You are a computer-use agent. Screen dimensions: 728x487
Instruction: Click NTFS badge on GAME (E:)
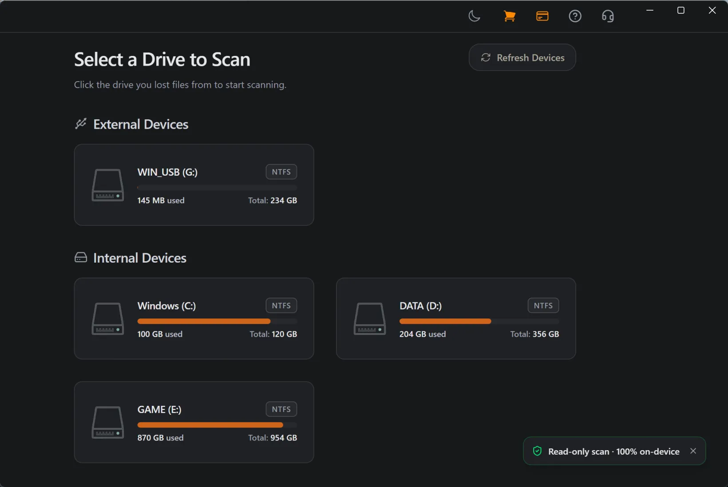[x=281, y=409]
